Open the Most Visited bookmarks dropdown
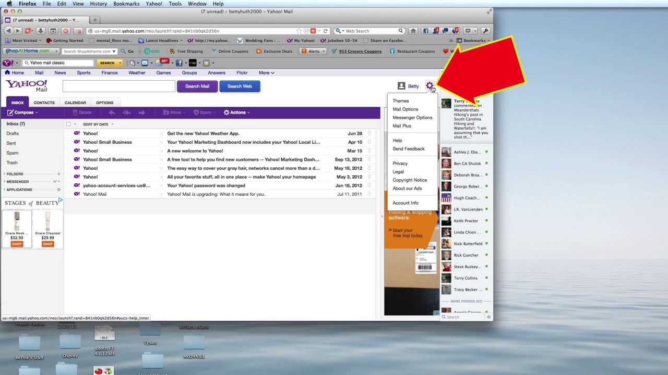The image size is (668, 375). (25, 41)
